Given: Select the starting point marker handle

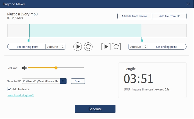Looking at the screenshot, I should pyautogui.click(x=28, y=40).
